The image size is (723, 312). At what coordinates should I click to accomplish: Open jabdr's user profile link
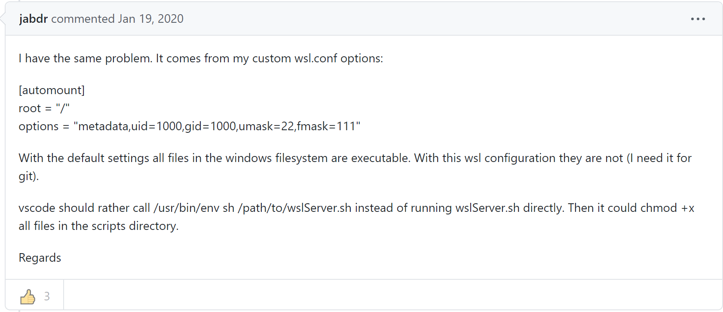(x=33, y=19)
